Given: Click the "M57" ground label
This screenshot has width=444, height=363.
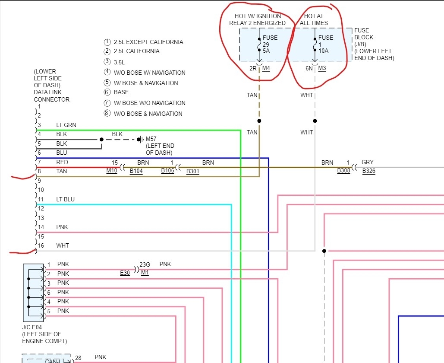Looking at the screenshot, I should [151, 139].
